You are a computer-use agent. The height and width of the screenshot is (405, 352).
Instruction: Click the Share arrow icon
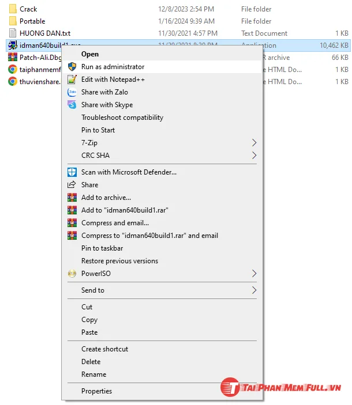[x=72, y=184]
